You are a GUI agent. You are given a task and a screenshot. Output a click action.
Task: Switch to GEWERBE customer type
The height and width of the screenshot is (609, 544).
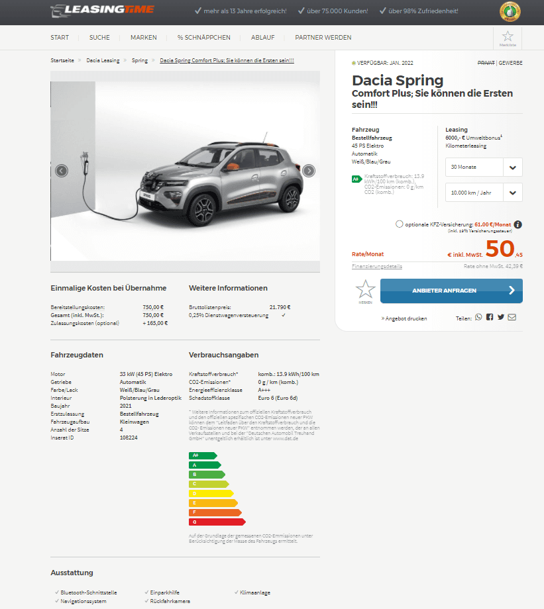[511, 63]
